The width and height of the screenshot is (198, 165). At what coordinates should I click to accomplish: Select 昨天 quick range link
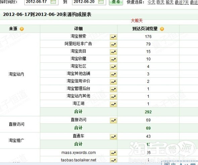tap(160, 2)
